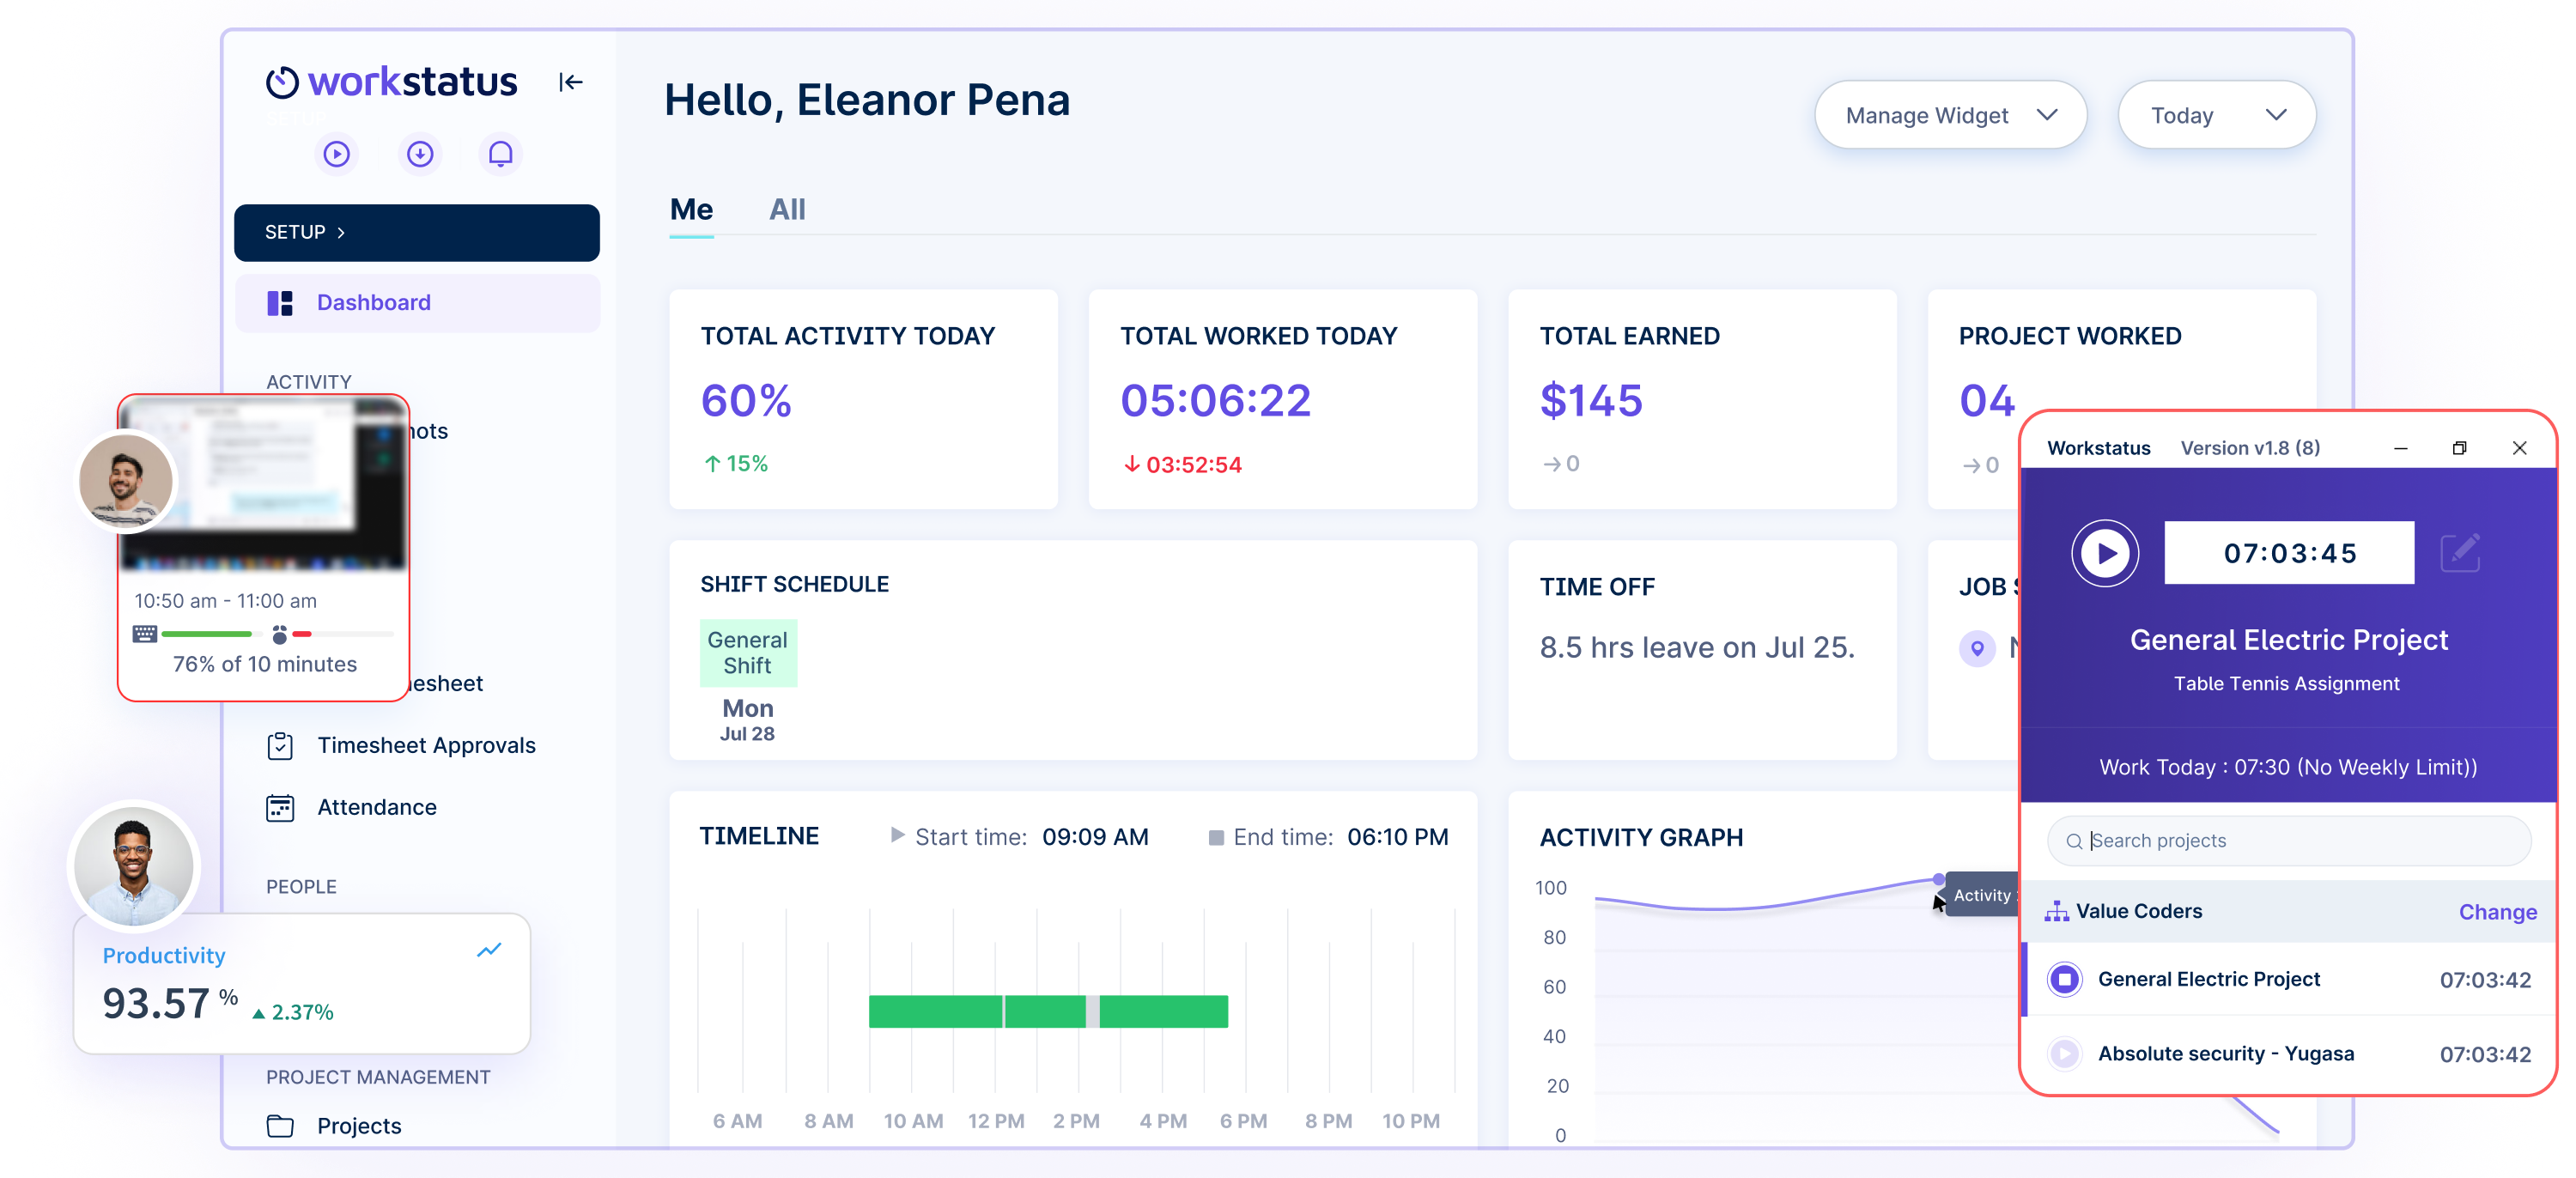Stop General Electric Project tracking button
Image resolution: width=2576 pixels, height=1178 pixels.
click(2065, 979)
